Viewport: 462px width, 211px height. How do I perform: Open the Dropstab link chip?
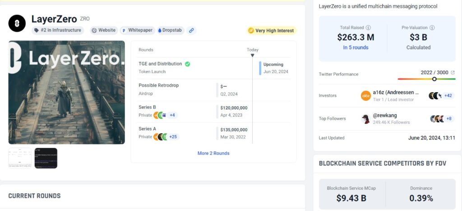click(x=171, y=30)
